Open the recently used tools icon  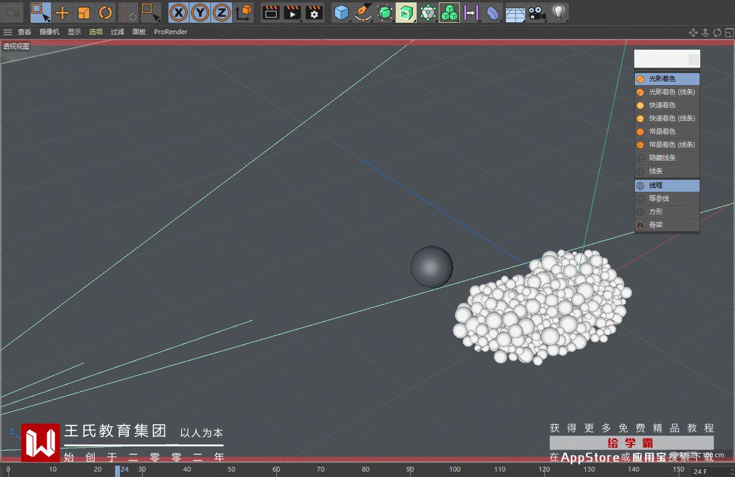click(128, 13)
